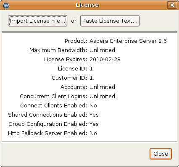This screenshot has height=167, width=179.
Task: Select the Http Fallback Server Enabled 'No' value
Action: tap(93, 133)
